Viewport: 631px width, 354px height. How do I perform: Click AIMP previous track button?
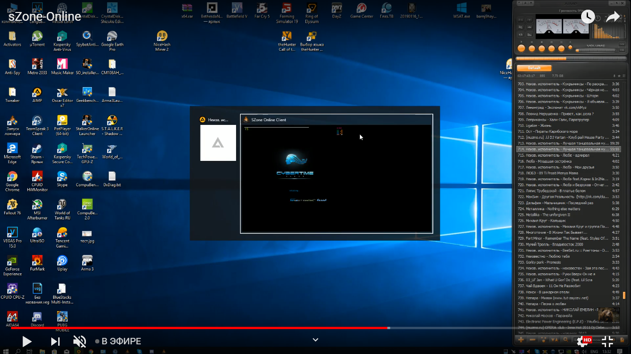(x=552, y=48)
